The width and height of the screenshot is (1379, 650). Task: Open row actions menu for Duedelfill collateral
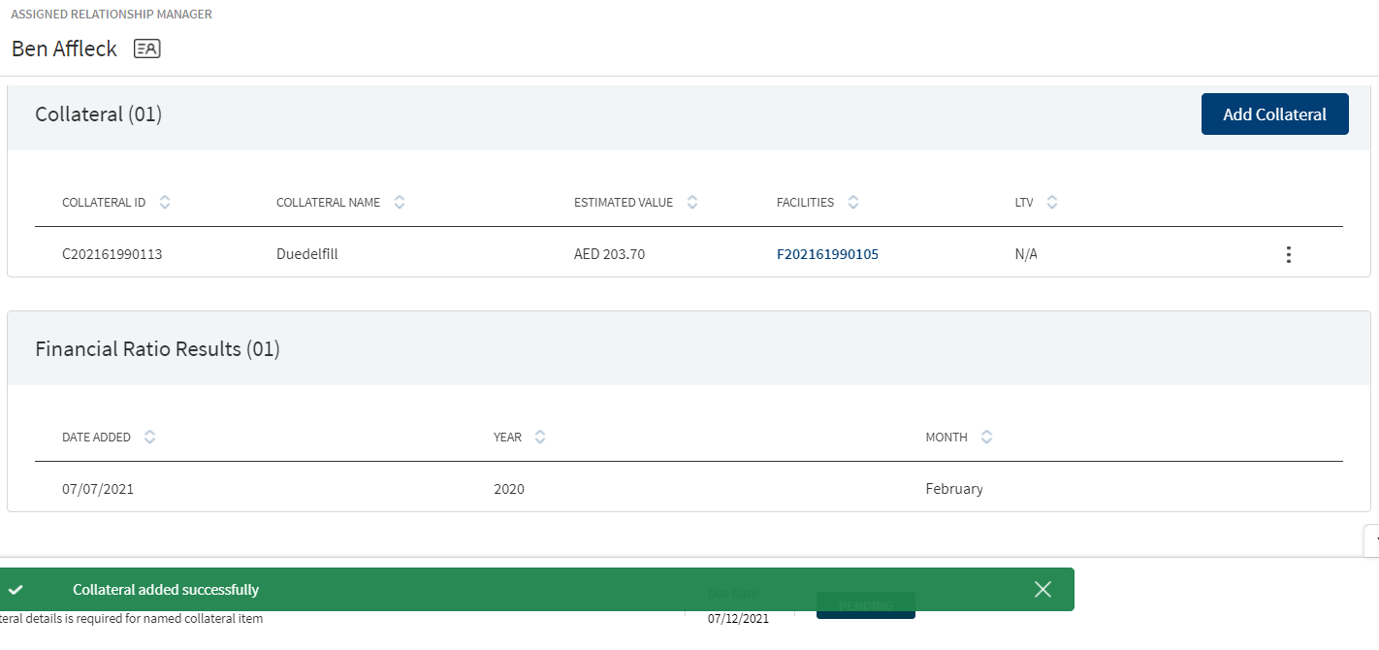(x=1288, y=254)
